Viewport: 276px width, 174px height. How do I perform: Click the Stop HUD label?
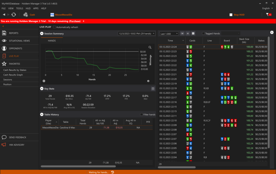tap(239, 15)
